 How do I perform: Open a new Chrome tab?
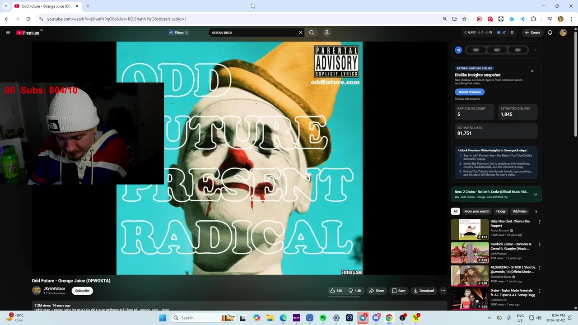tap(88, 6)
